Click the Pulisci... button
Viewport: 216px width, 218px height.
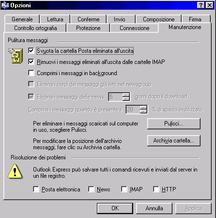pyautogui.click(x=174, y=124)
